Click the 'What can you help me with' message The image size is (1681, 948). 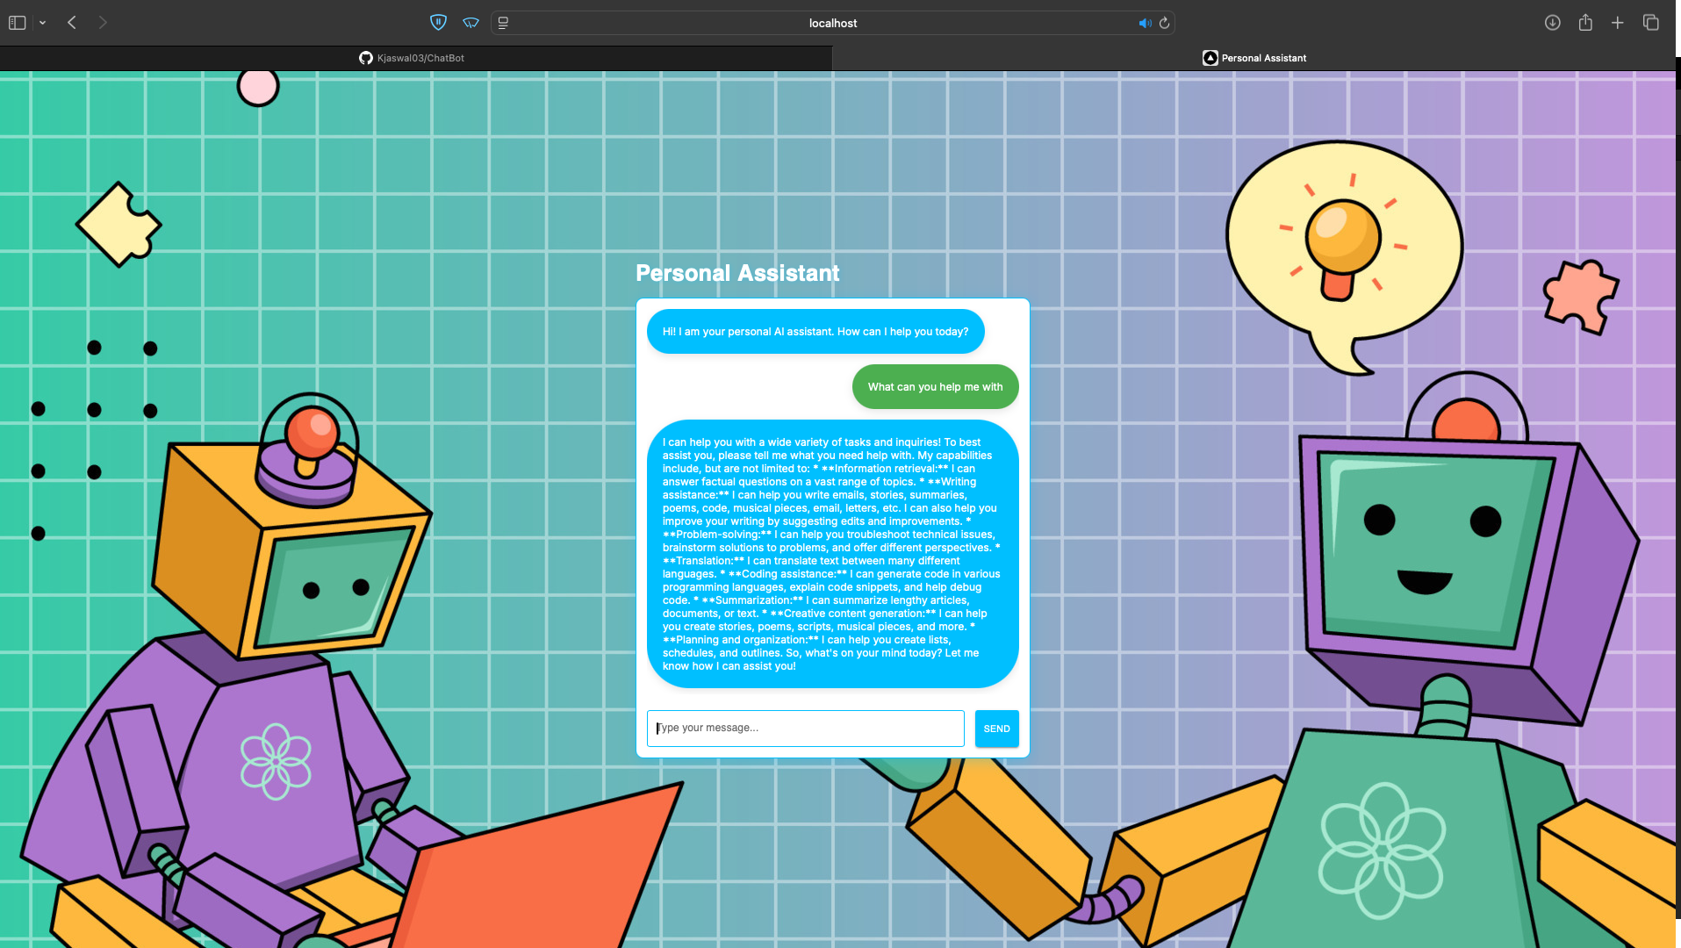coord(935,387)
